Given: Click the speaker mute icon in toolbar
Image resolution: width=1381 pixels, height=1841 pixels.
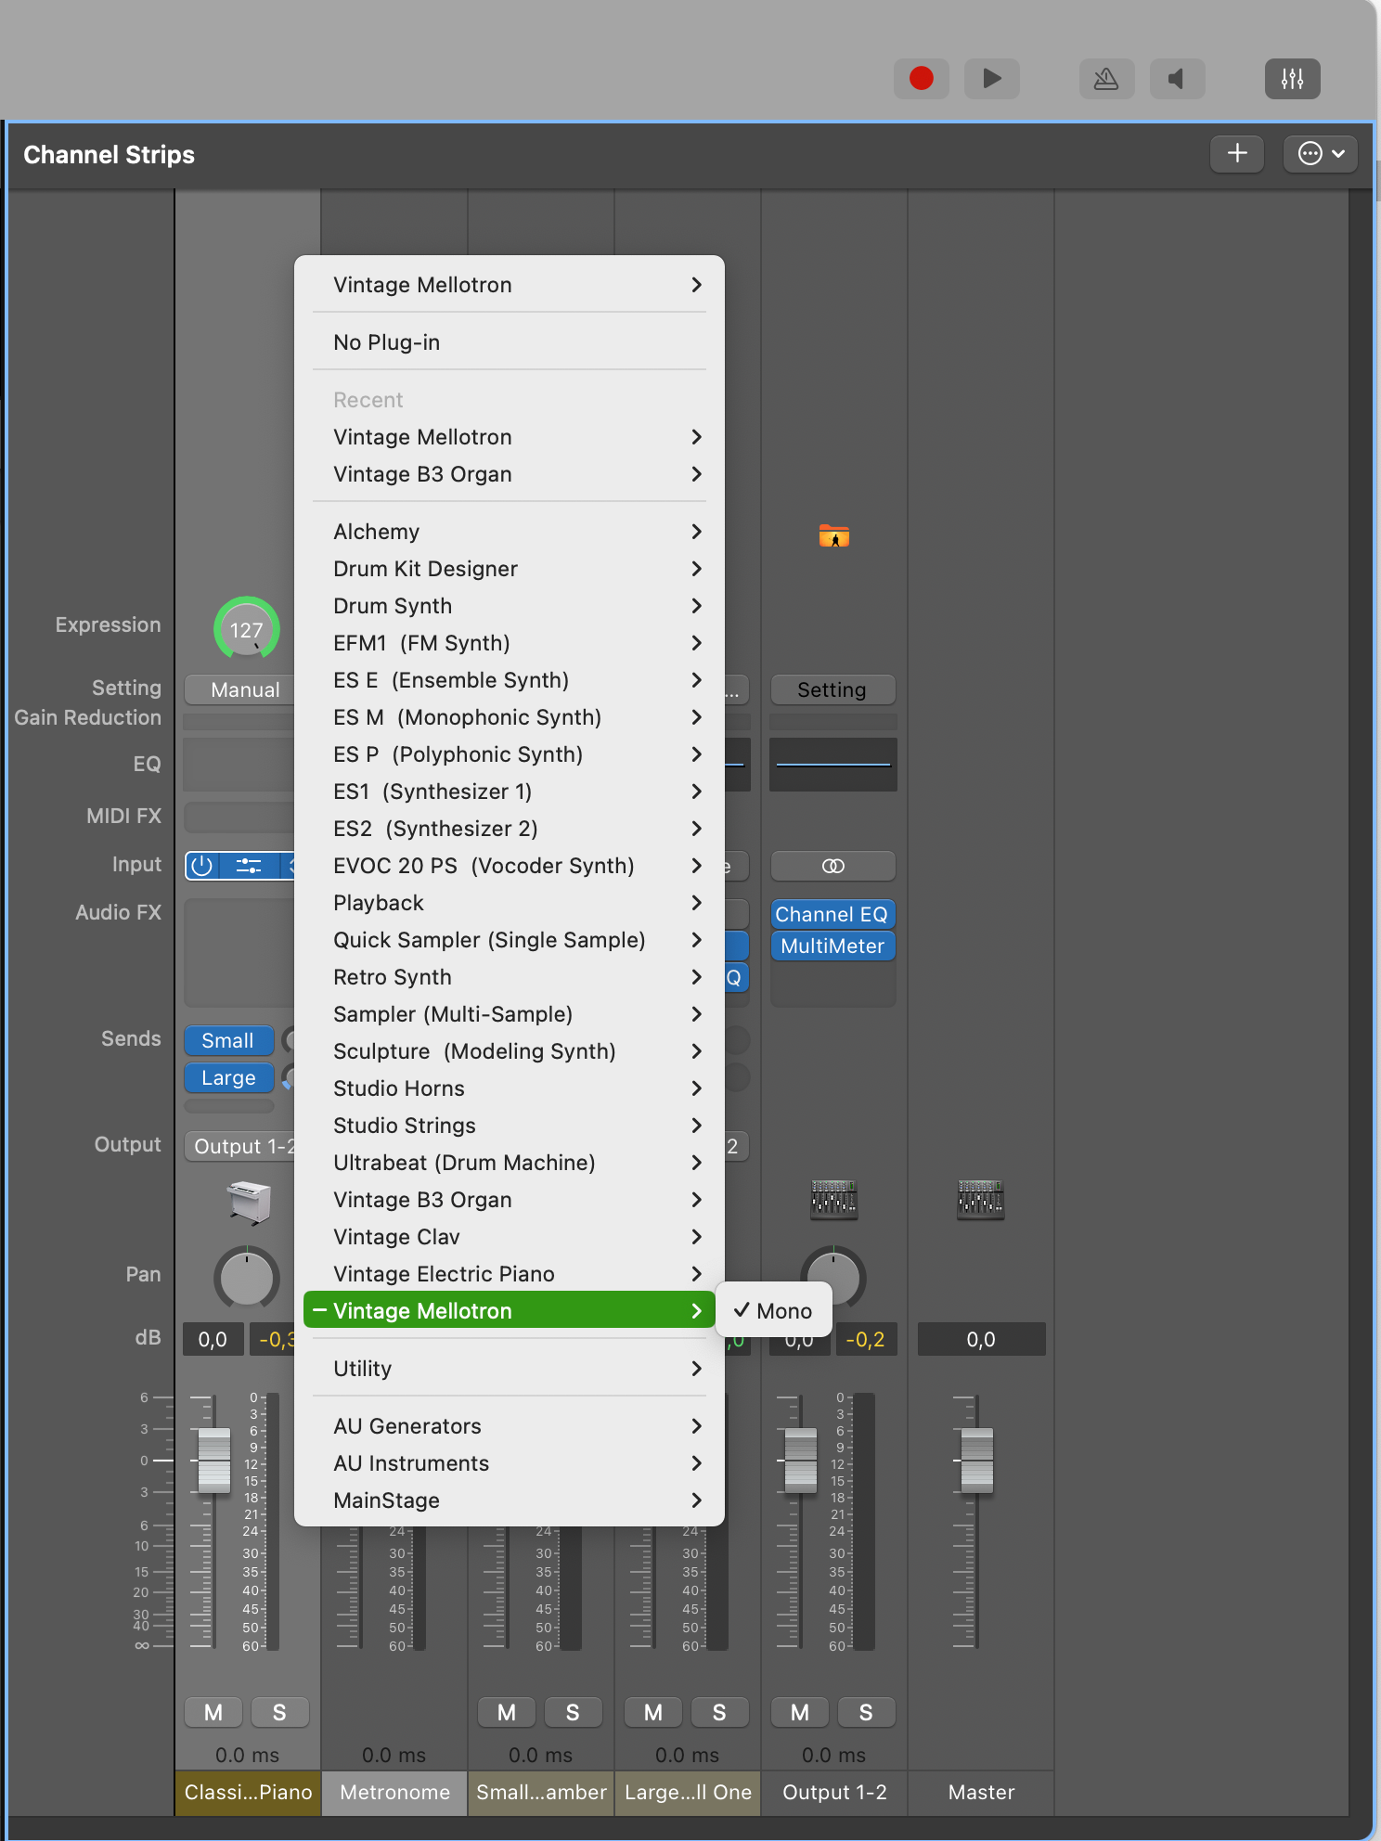Looking at the screenshot, I should click(1177, 79).
